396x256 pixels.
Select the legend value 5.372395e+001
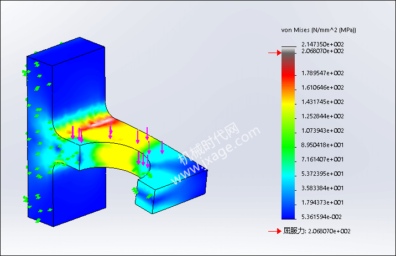pyautogui.click(x=322, y=174)
